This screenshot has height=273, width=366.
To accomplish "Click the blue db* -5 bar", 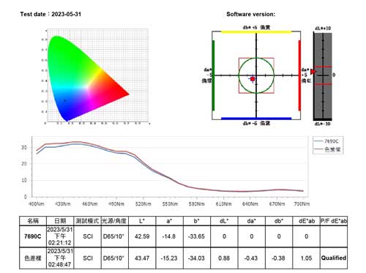I will (256, 119).
